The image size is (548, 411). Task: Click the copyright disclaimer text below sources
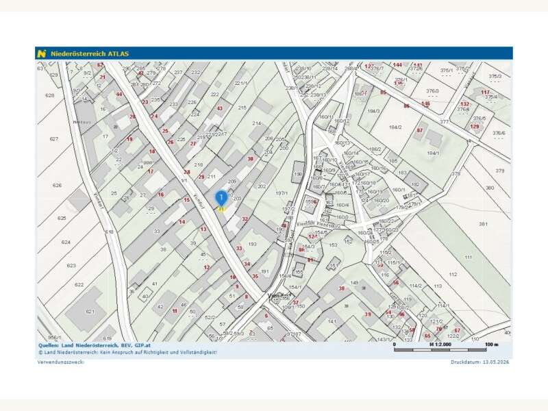127,352
